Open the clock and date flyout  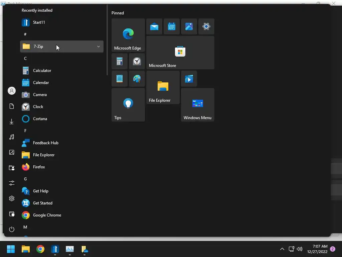tap(317, 249)
